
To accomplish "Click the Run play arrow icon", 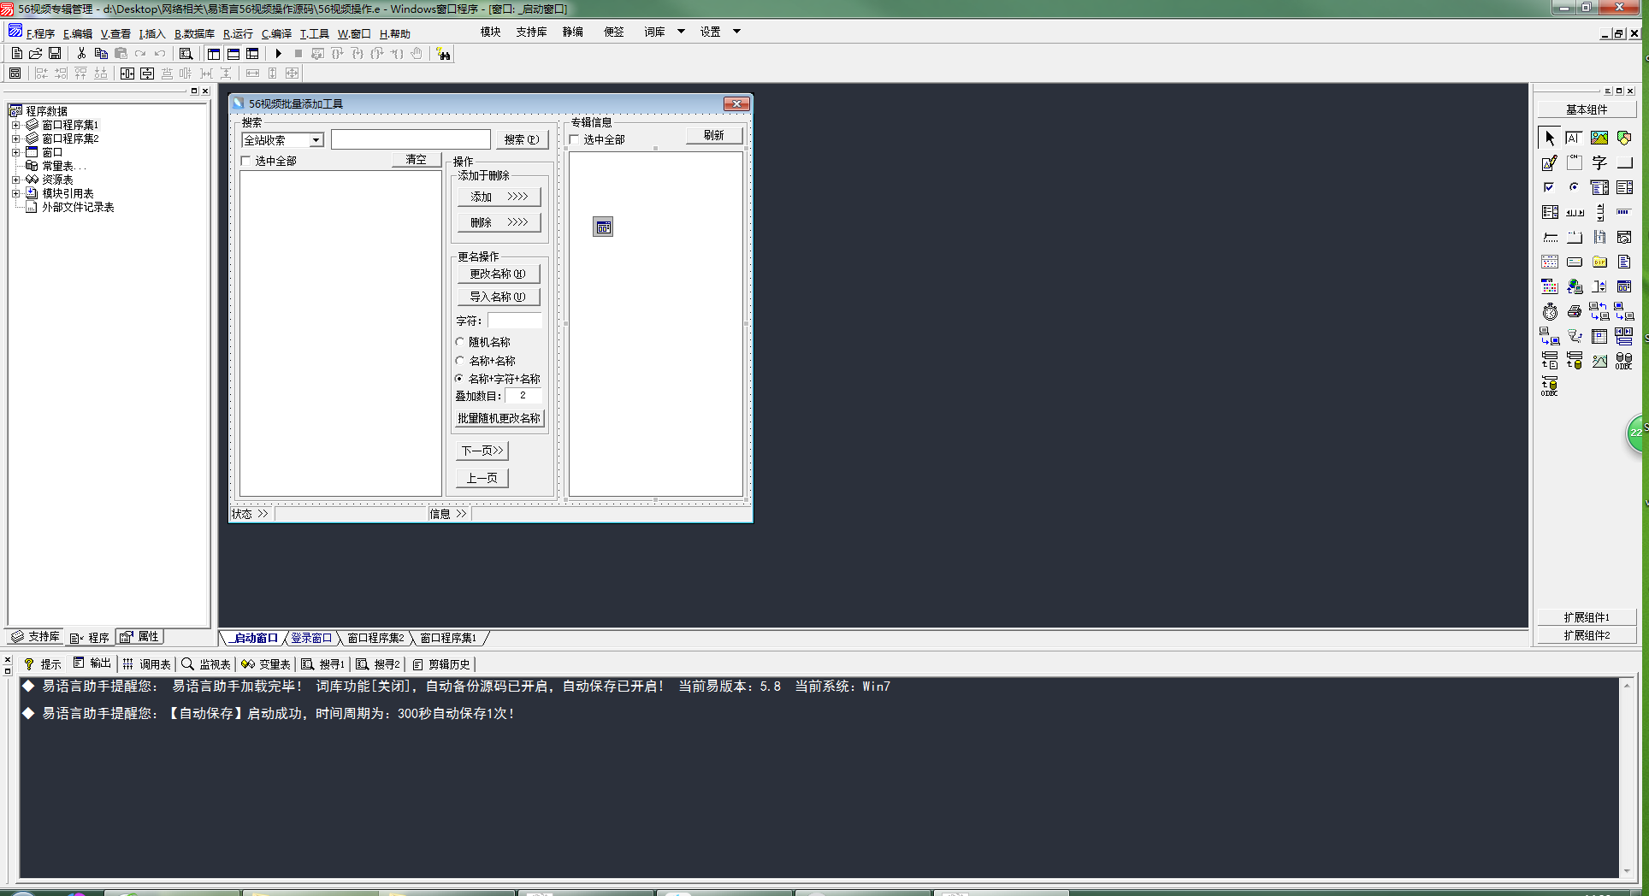I will click(x=278, y=53).
